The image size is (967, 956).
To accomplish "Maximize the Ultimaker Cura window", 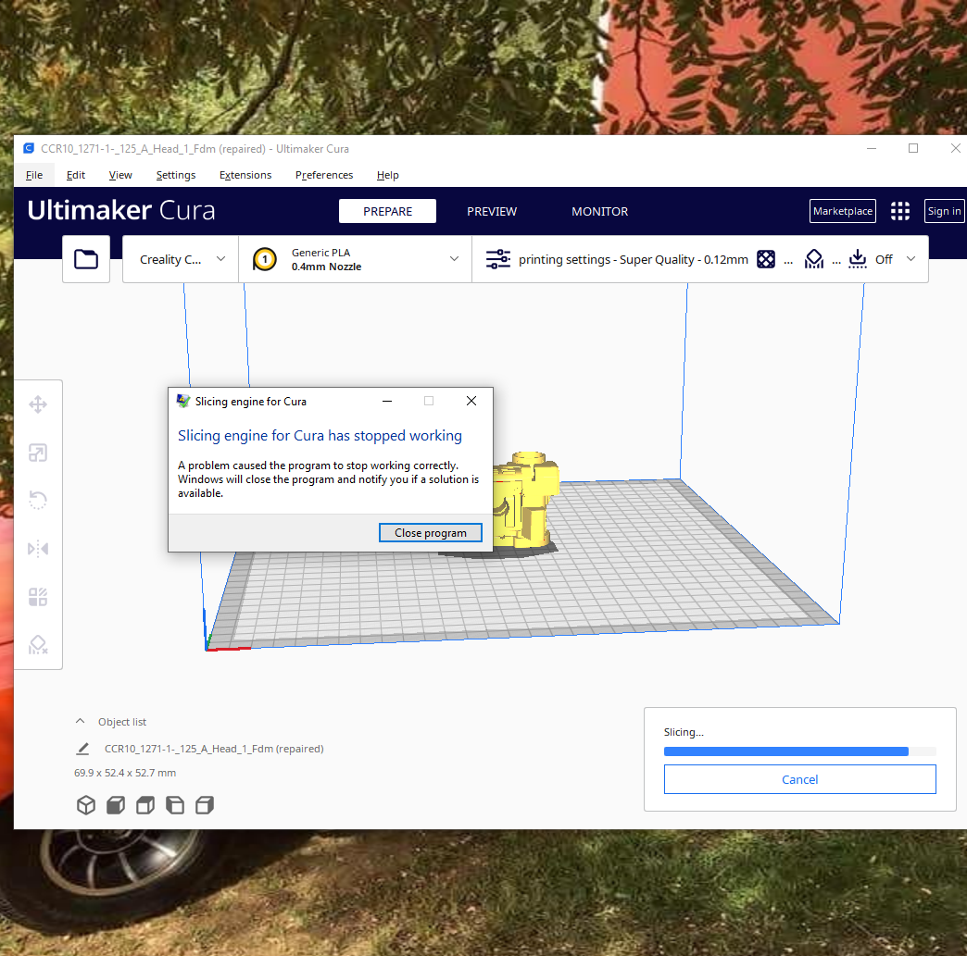I will point(913,149).
